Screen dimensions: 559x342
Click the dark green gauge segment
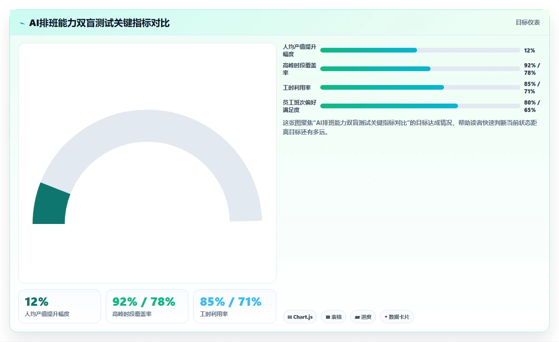pos(50,205)
